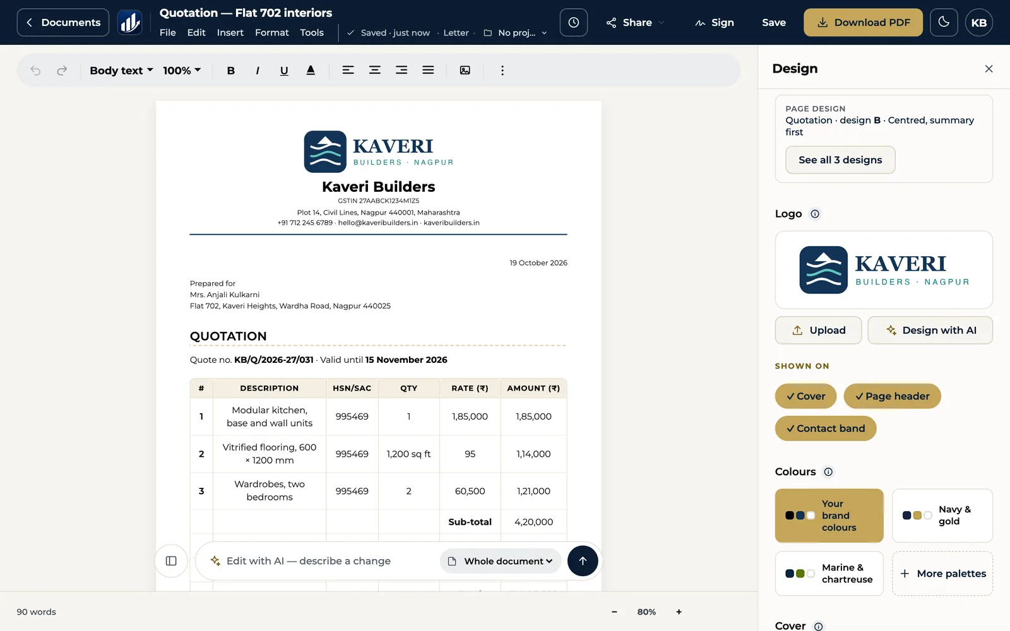Viewport: 1010px width, 631px height.
Task: Click the Edit with AI input field
Action: click(x=322, y=561)
